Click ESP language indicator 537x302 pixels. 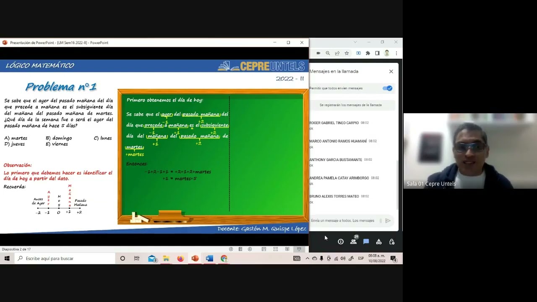coord(361,258)
